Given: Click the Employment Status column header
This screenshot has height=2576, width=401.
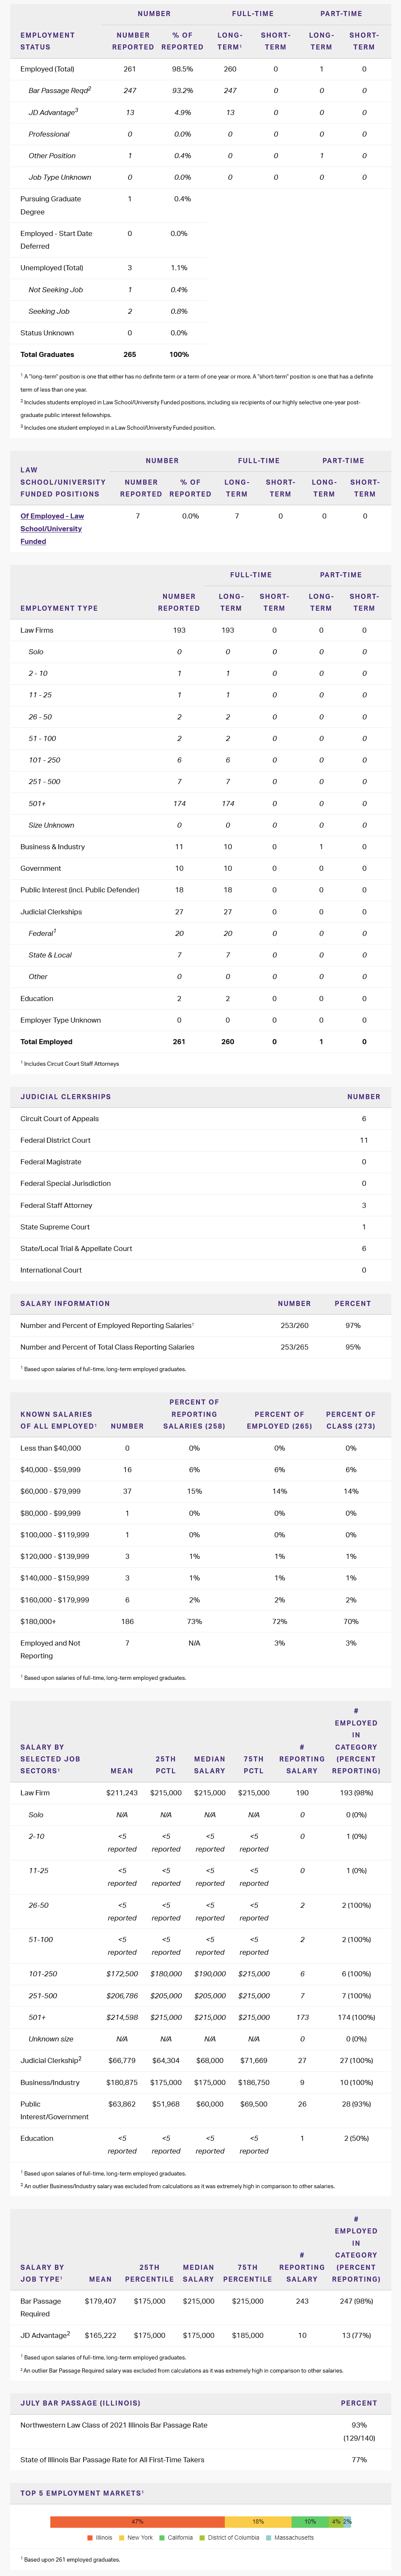Looking at the screenshot, I should pyautogui.click(x=48, y=41).
